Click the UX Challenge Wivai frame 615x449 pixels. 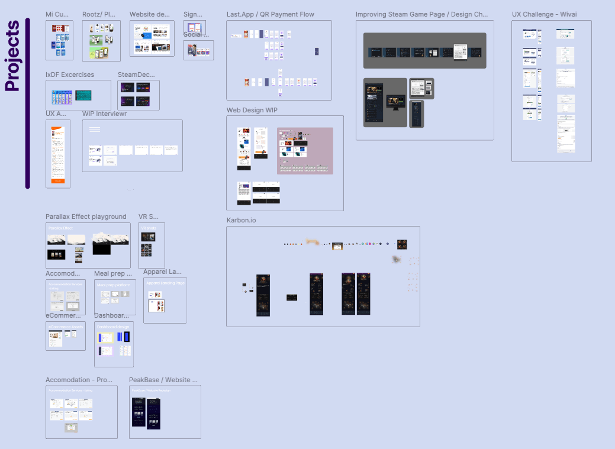coord(552,91)
